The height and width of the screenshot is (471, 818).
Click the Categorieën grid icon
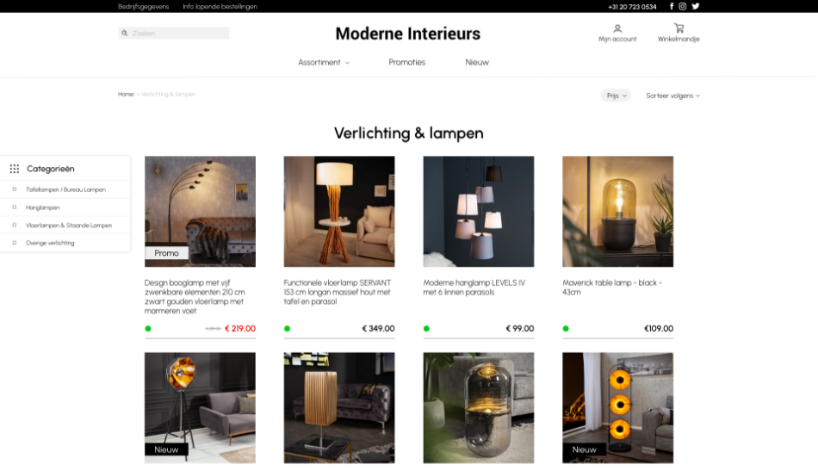pos(15,169)
